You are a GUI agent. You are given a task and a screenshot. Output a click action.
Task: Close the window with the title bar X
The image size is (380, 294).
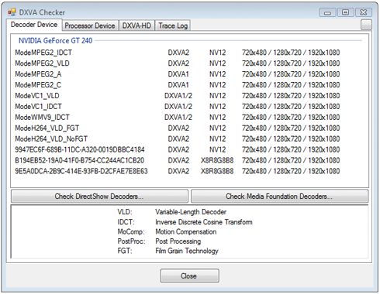click(364, 12)
